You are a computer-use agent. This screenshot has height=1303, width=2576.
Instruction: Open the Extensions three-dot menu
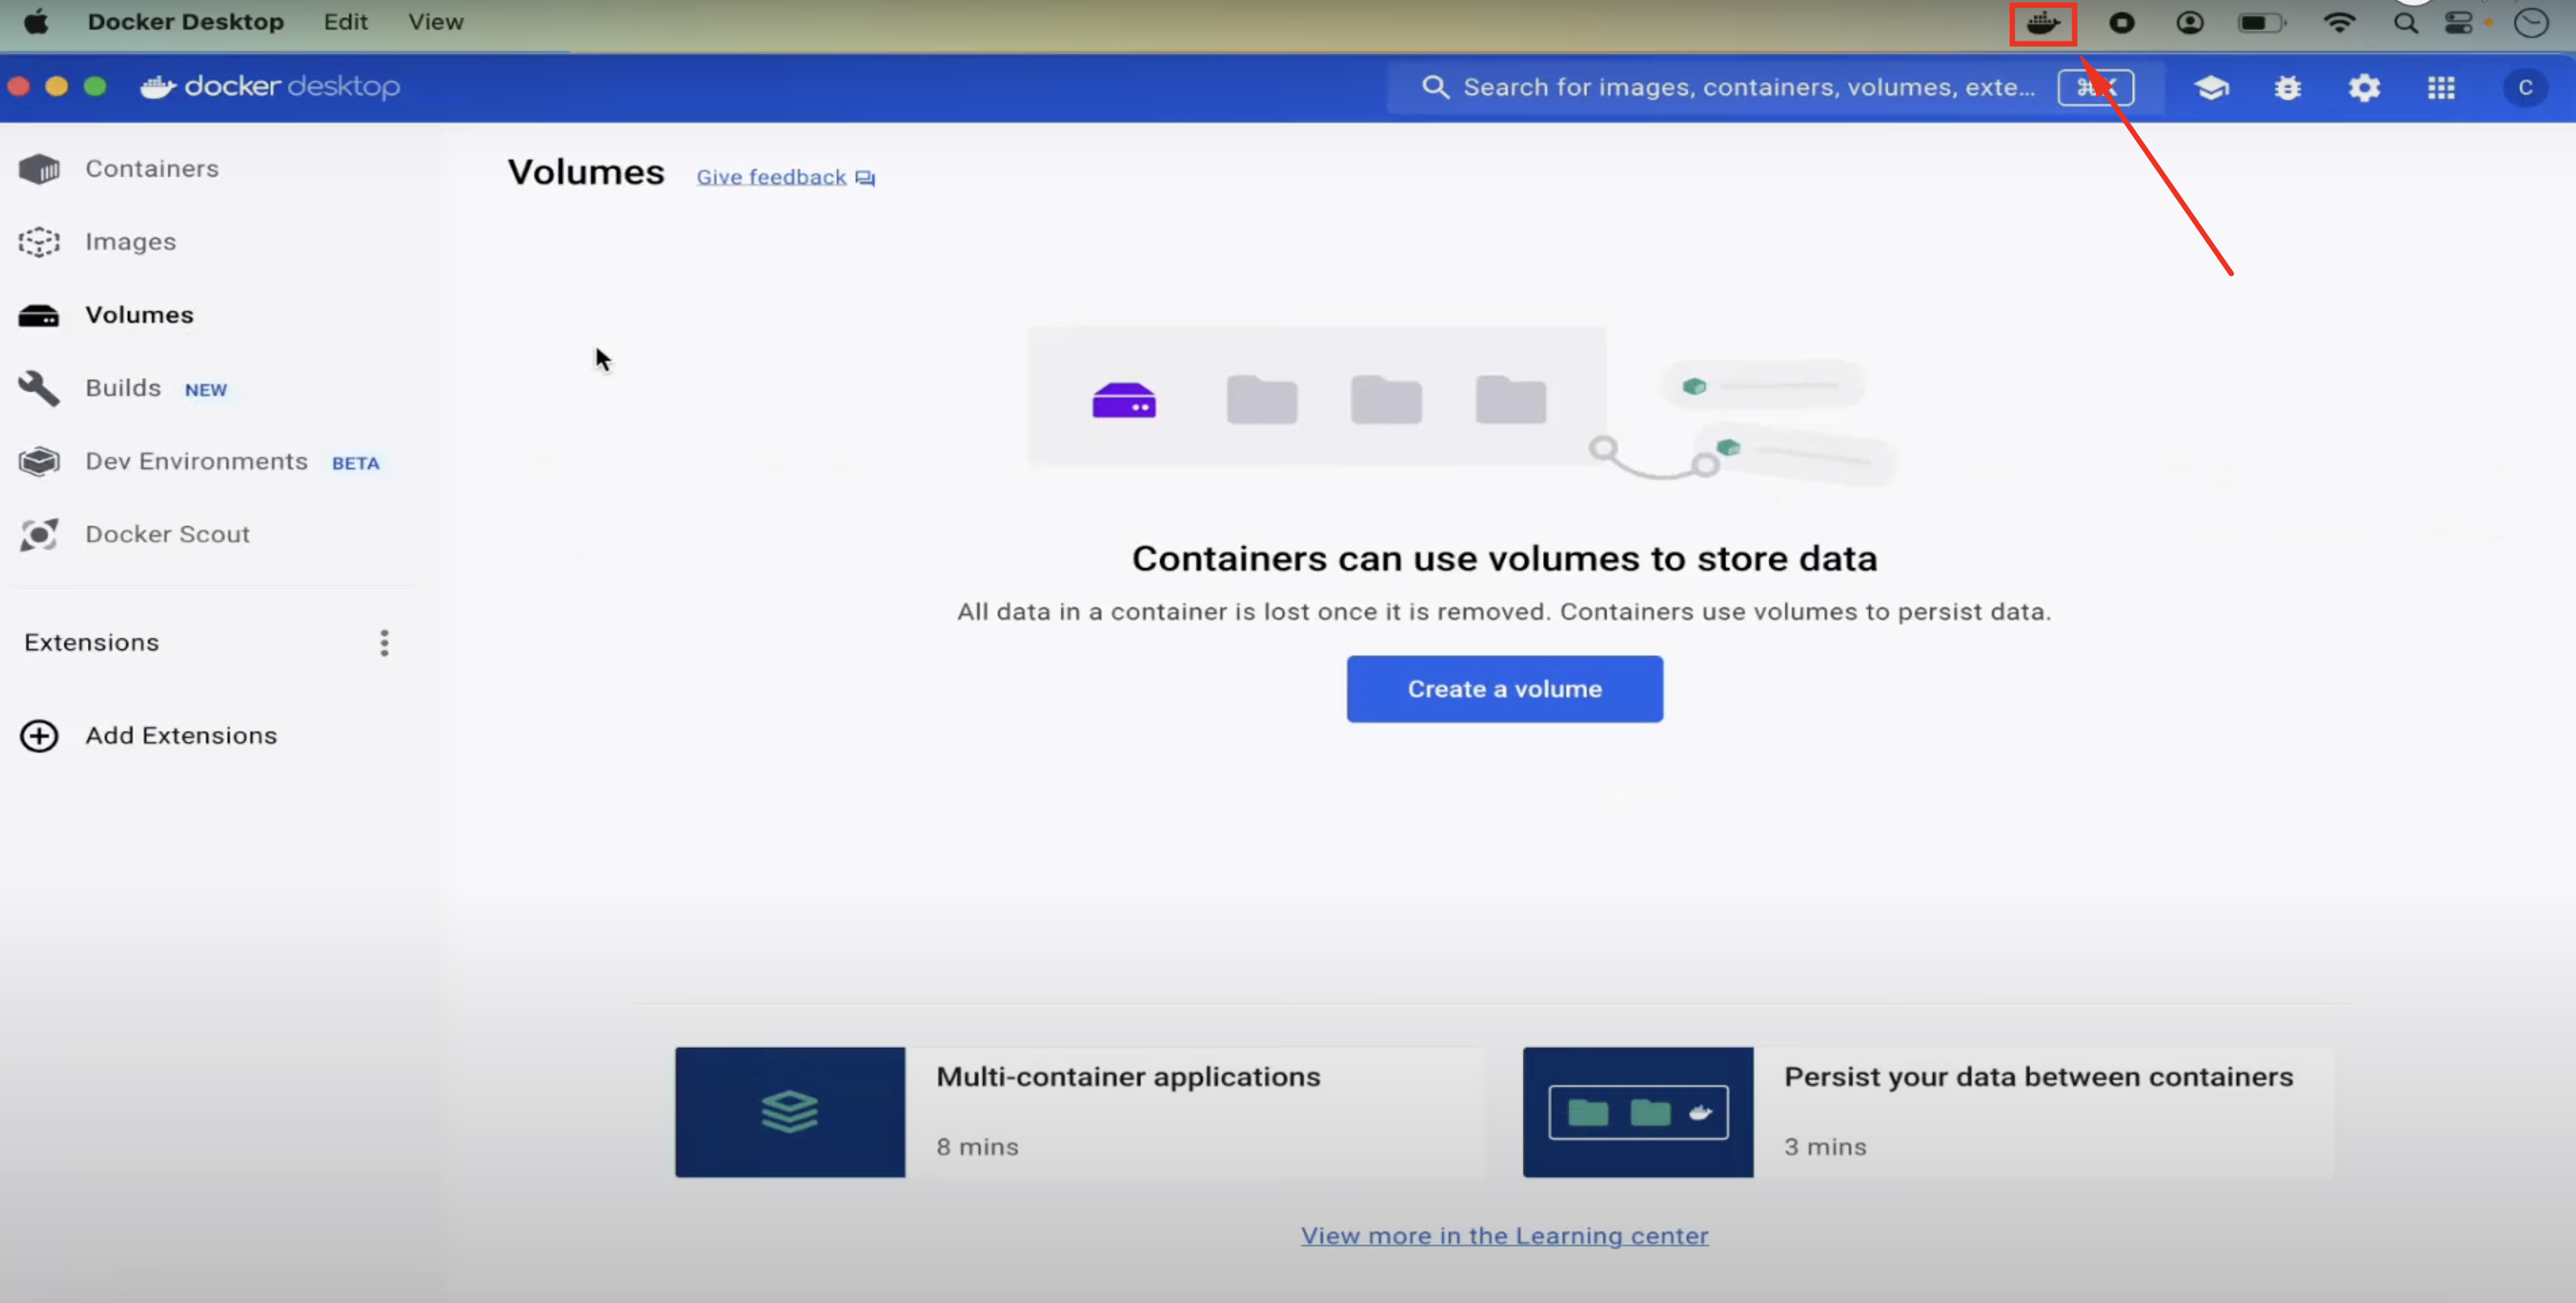[384, 642]
